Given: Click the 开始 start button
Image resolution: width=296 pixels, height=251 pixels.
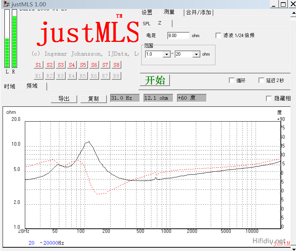Looking at the screenshot, I should (155, 80).
